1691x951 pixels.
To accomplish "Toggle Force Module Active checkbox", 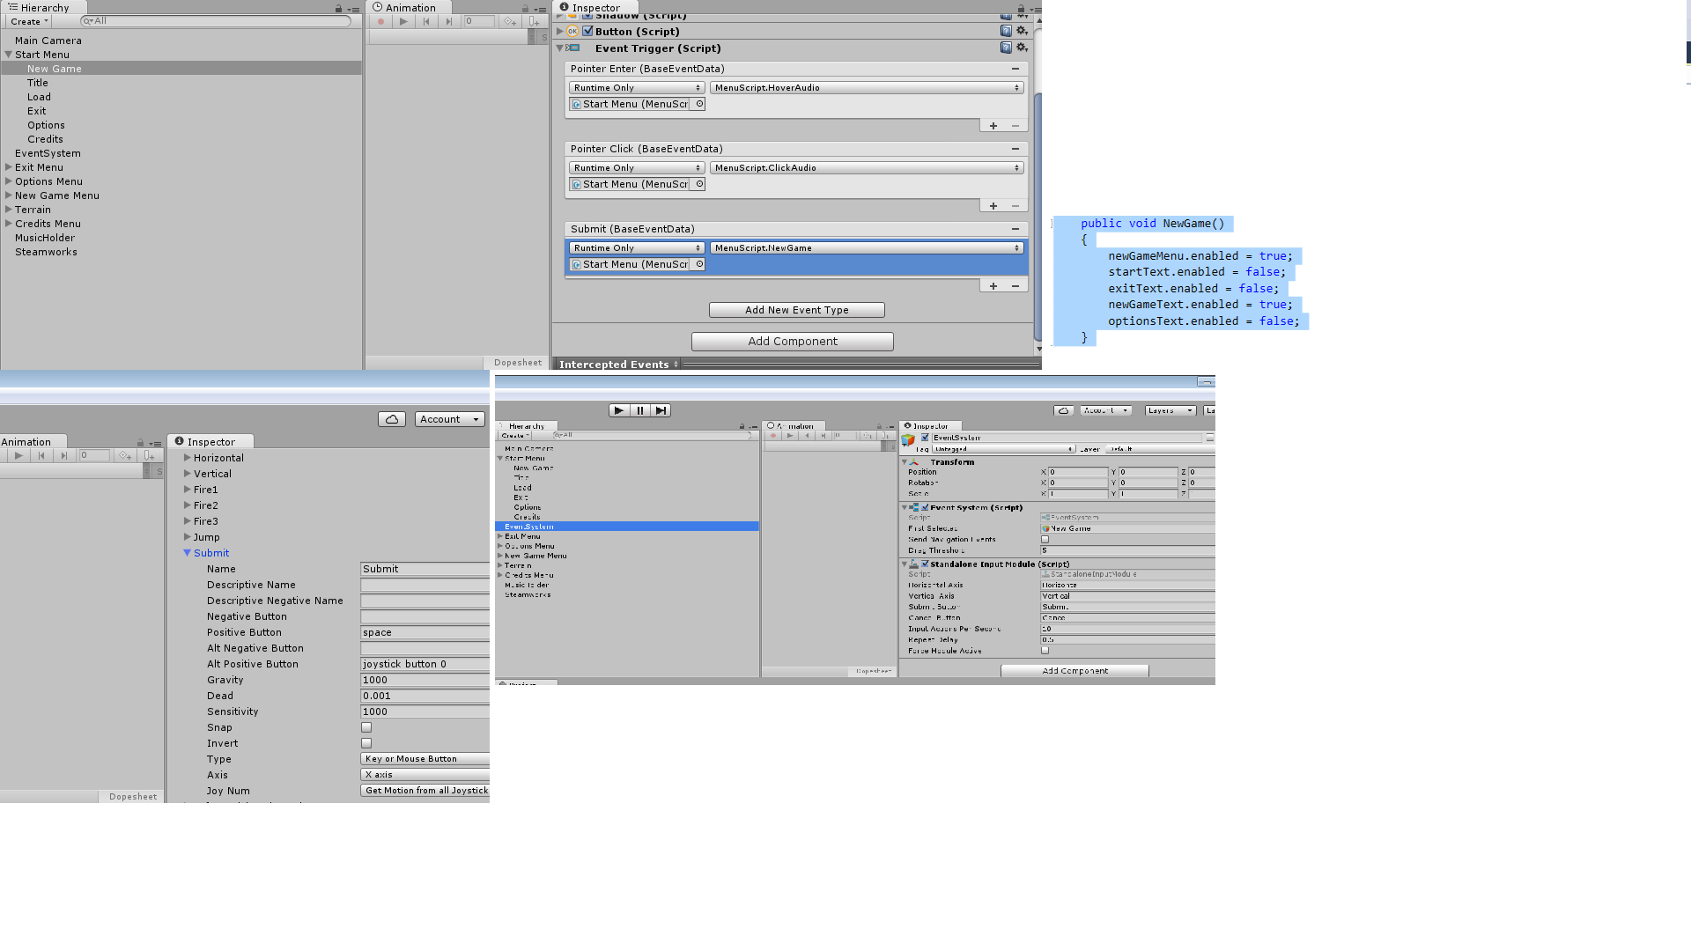I will pyautogui.click(x=1045, y=651).
